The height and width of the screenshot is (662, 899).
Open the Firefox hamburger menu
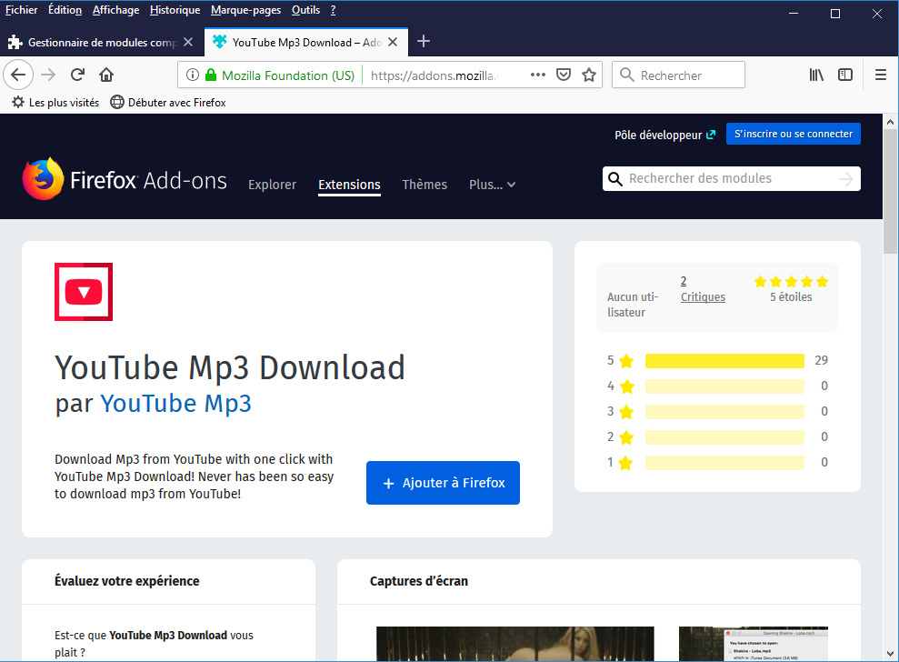(881, 75)
